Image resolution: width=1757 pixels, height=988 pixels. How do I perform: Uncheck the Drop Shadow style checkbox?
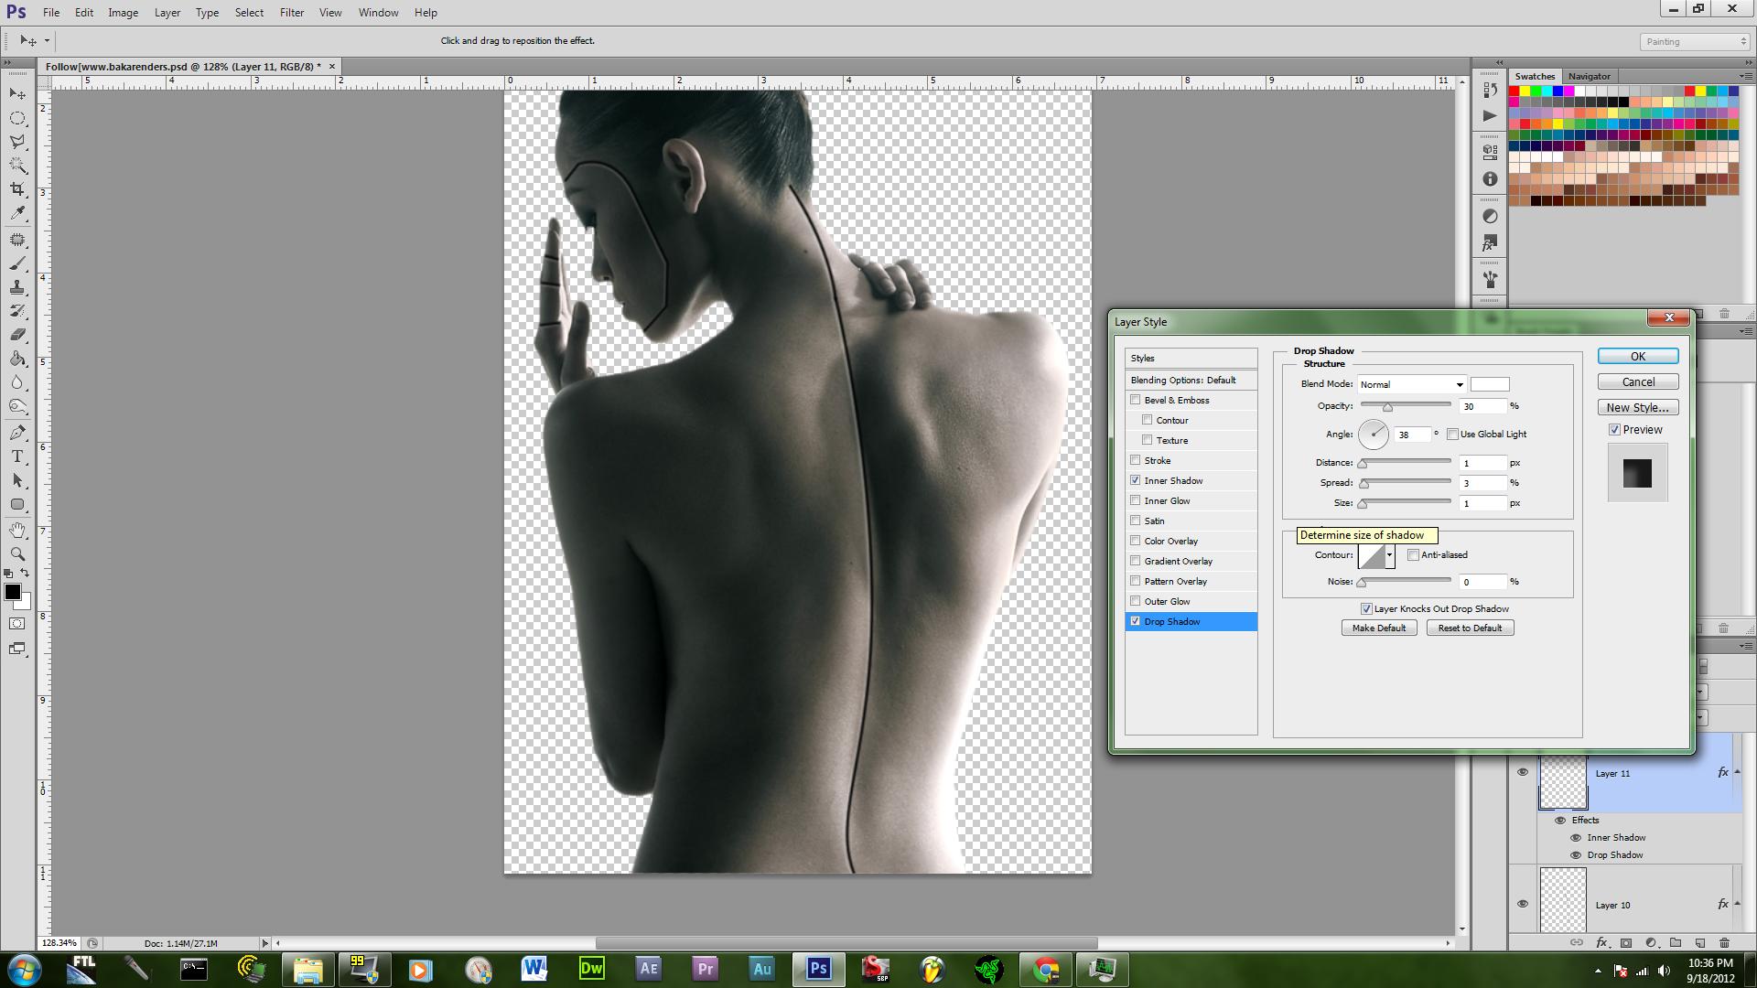click(1136, 621)
